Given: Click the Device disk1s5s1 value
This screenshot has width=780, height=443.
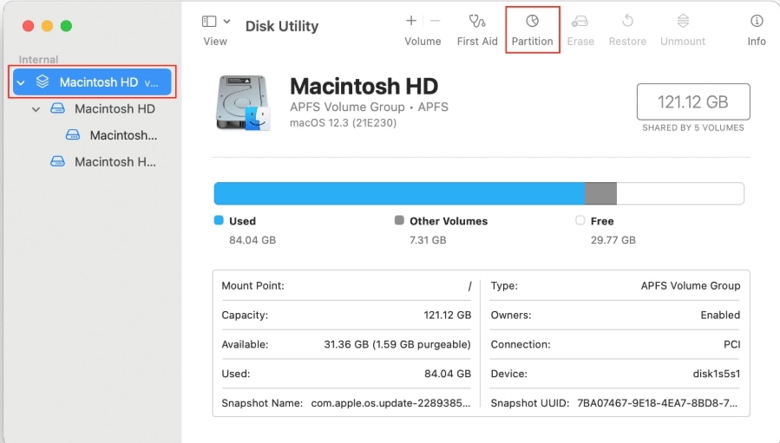Looking at the screenshot, I should (717, 374).
